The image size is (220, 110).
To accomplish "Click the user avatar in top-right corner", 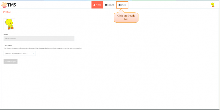I will coord(213,5).
